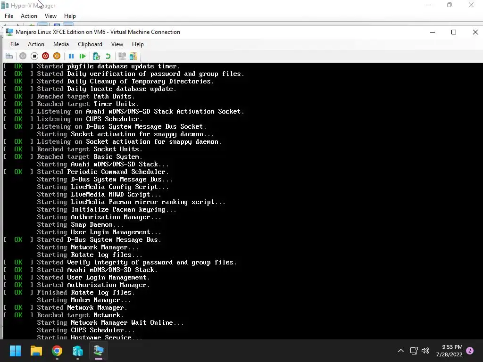Open Google Chrome from the taskbar

click(57, 351)
